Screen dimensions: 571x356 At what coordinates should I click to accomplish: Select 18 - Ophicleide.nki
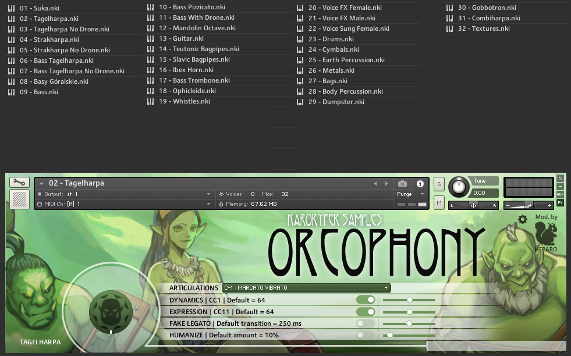(187, 91)
